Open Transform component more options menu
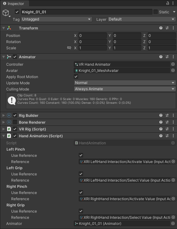This screenshot has height=229, width=177. point(173,28)
